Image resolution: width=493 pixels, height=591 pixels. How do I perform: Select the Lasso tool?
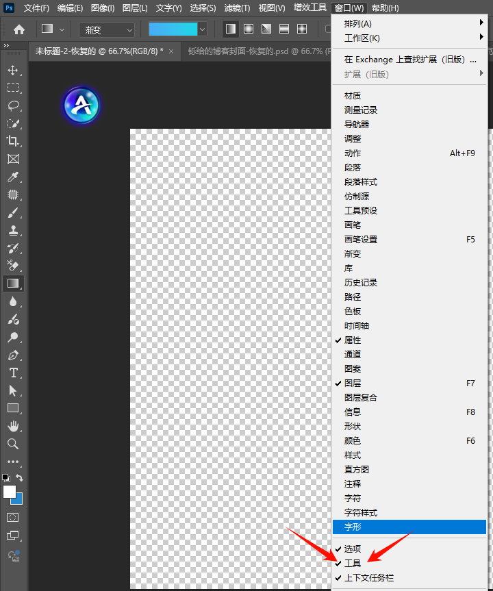coord(13,105)
